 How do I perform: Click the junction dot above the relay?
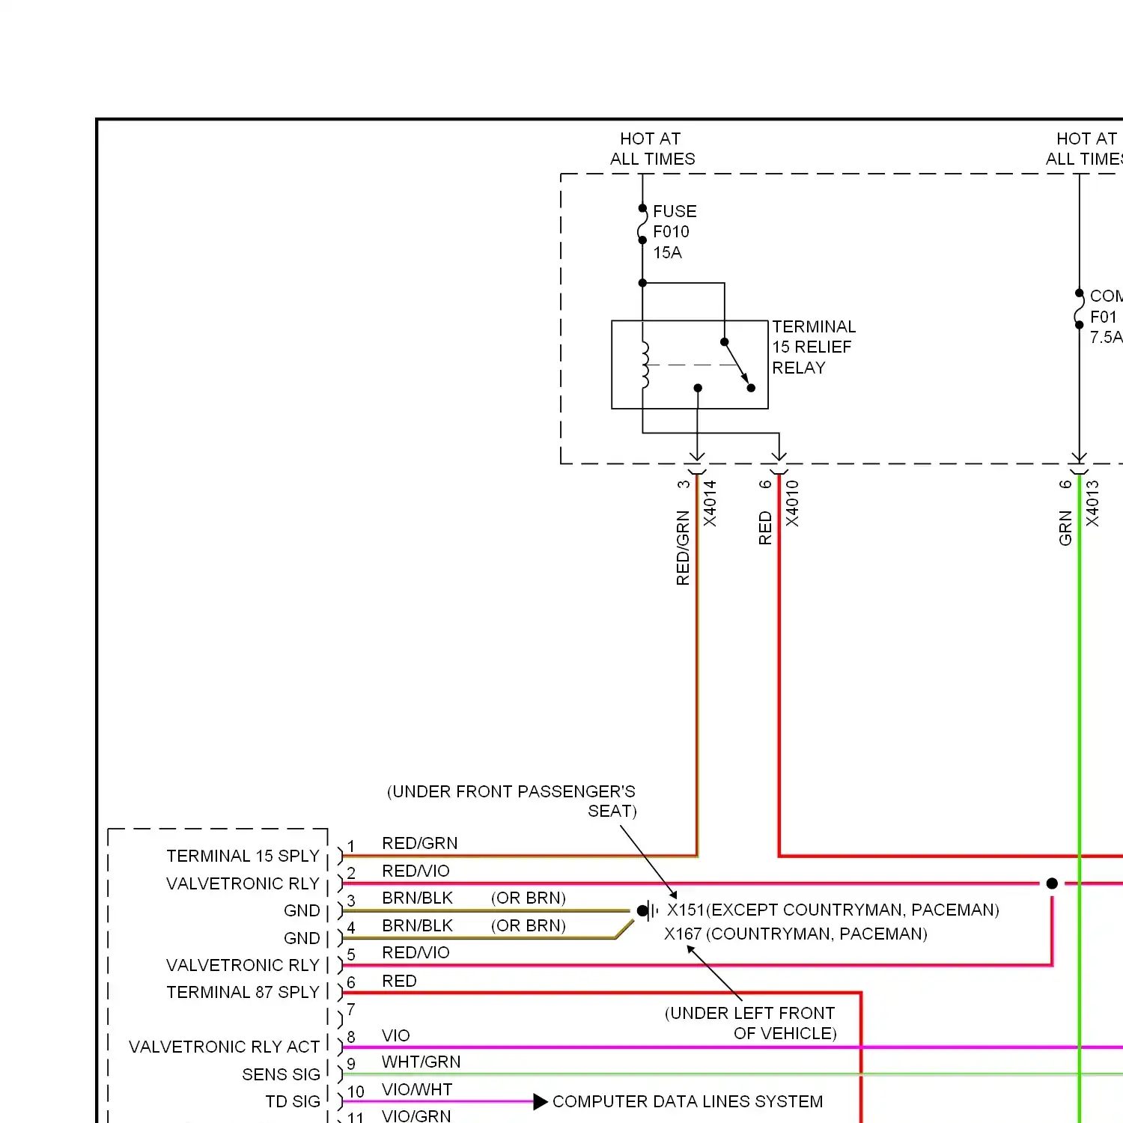pyautogui.click(x=642, y=283)
